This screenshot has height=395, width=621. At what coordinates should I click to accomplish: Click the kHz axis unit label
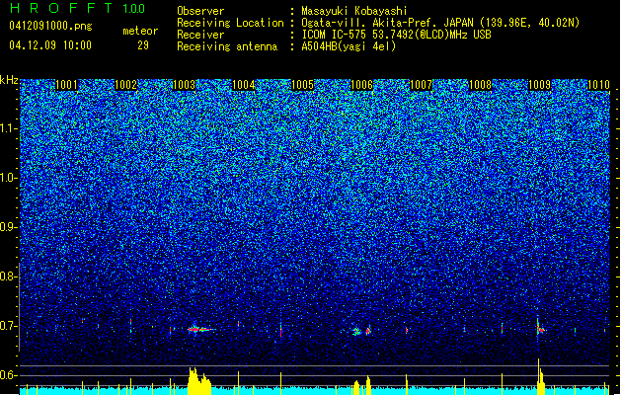pos(9,80)
